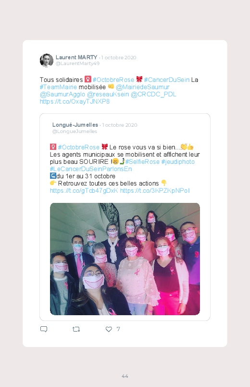Click the retweet arrows icon
The image size is (250, 387).
tap(76, 329)
